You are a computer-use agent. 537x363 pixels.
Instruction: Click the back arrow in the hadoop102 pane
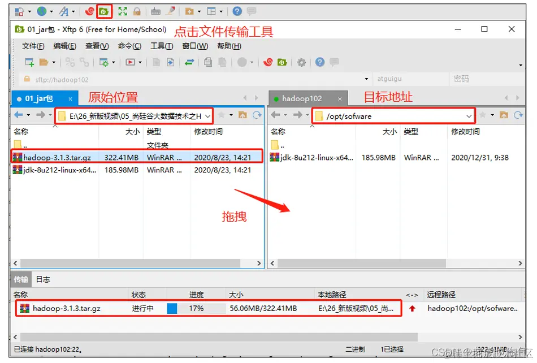(x=275, y=115)
